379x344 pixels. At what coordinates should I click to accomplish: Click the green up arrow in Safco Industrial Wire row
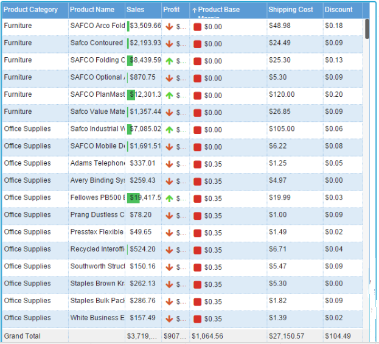tap(169, 130)
